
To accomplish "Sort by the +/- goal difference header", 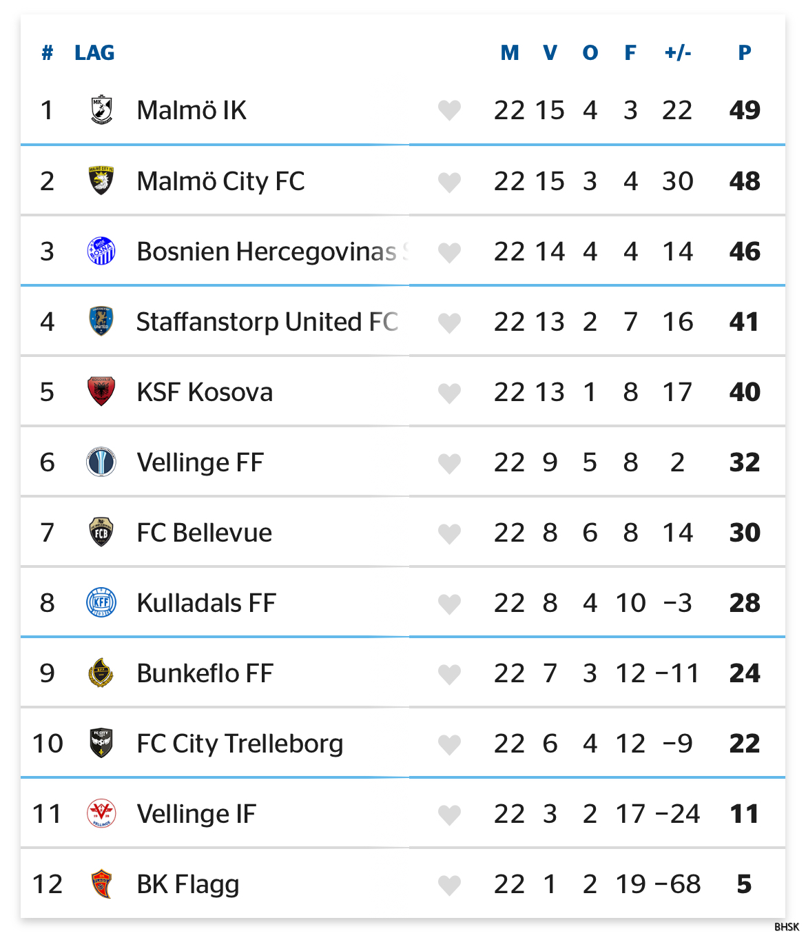I will point(678,53).
